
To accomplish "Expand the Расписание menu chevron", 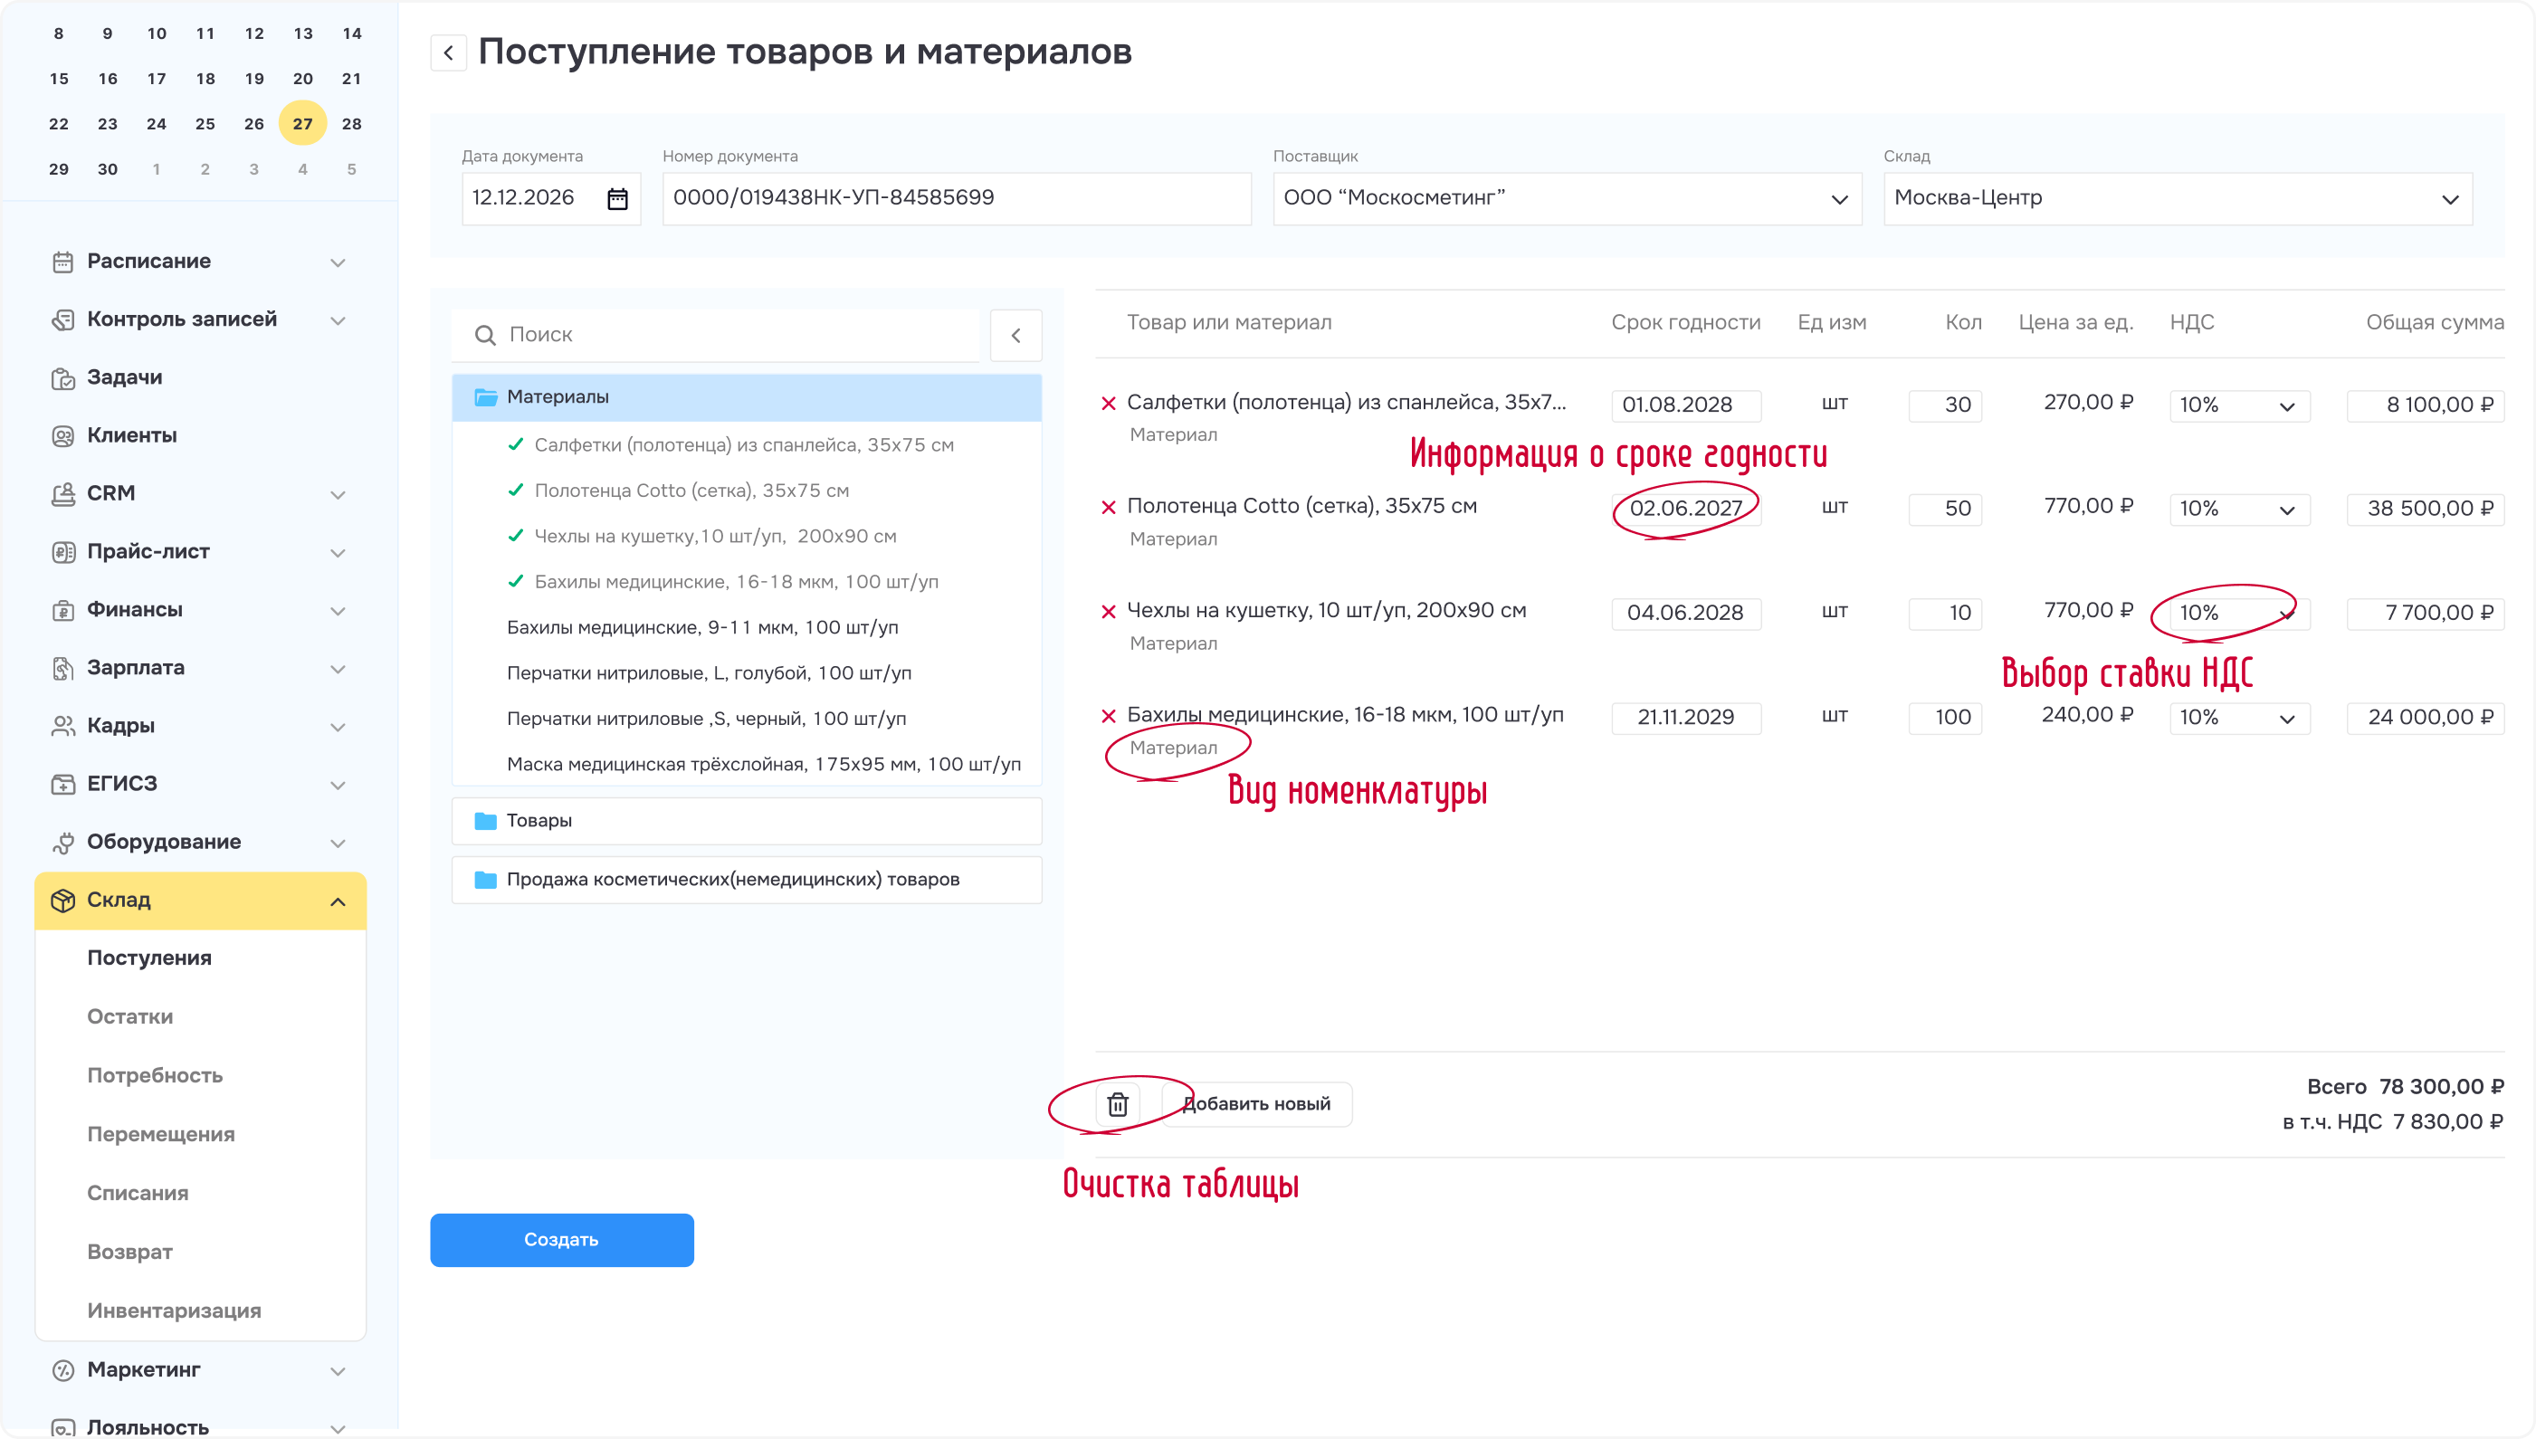I will 338,262.
